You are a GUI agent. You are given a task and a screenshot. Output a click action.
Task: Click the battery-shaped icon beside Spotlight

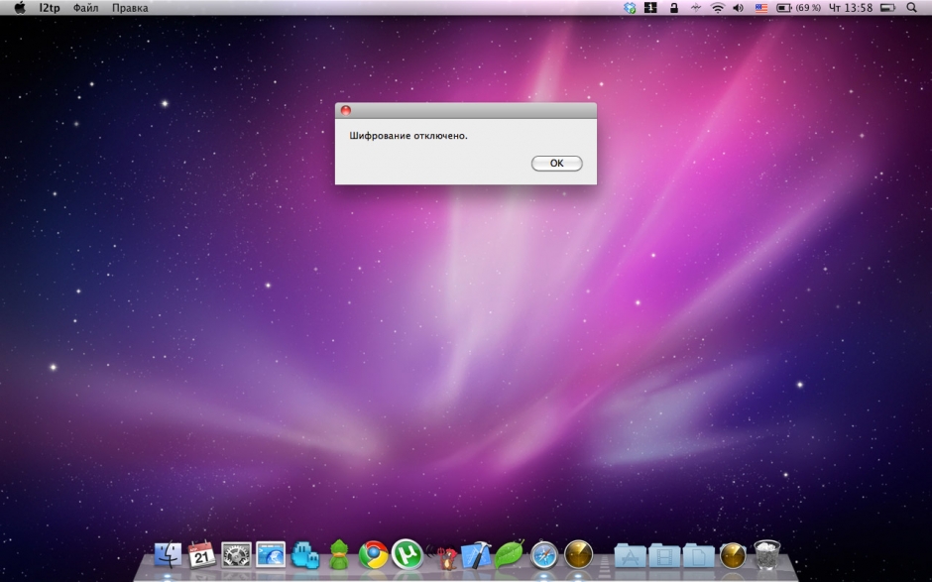(x=887, y=8)
